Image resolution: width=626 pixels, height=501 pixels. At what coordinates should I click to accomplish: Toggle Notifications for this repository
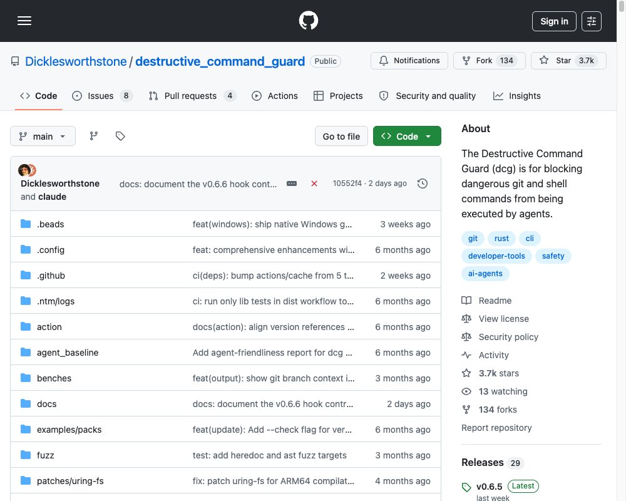[x=409, y=61]
